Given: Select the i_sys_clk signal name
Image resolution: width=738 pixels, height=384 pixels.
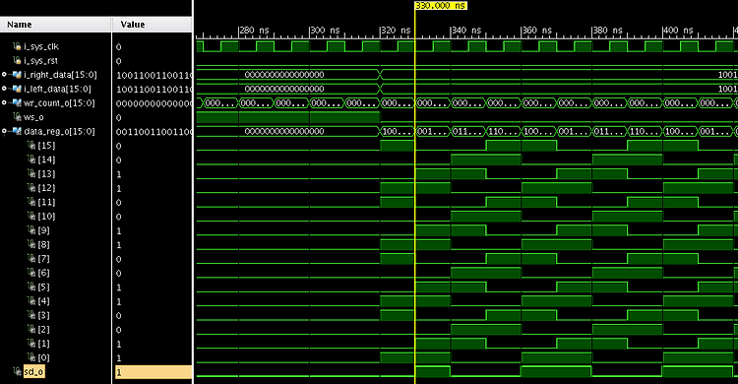Looking at the screenshot, I should [41, 46].
